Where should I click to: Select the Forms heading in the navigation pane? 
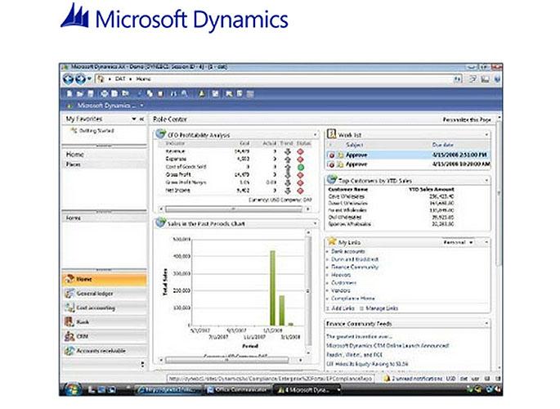[74, 218]
